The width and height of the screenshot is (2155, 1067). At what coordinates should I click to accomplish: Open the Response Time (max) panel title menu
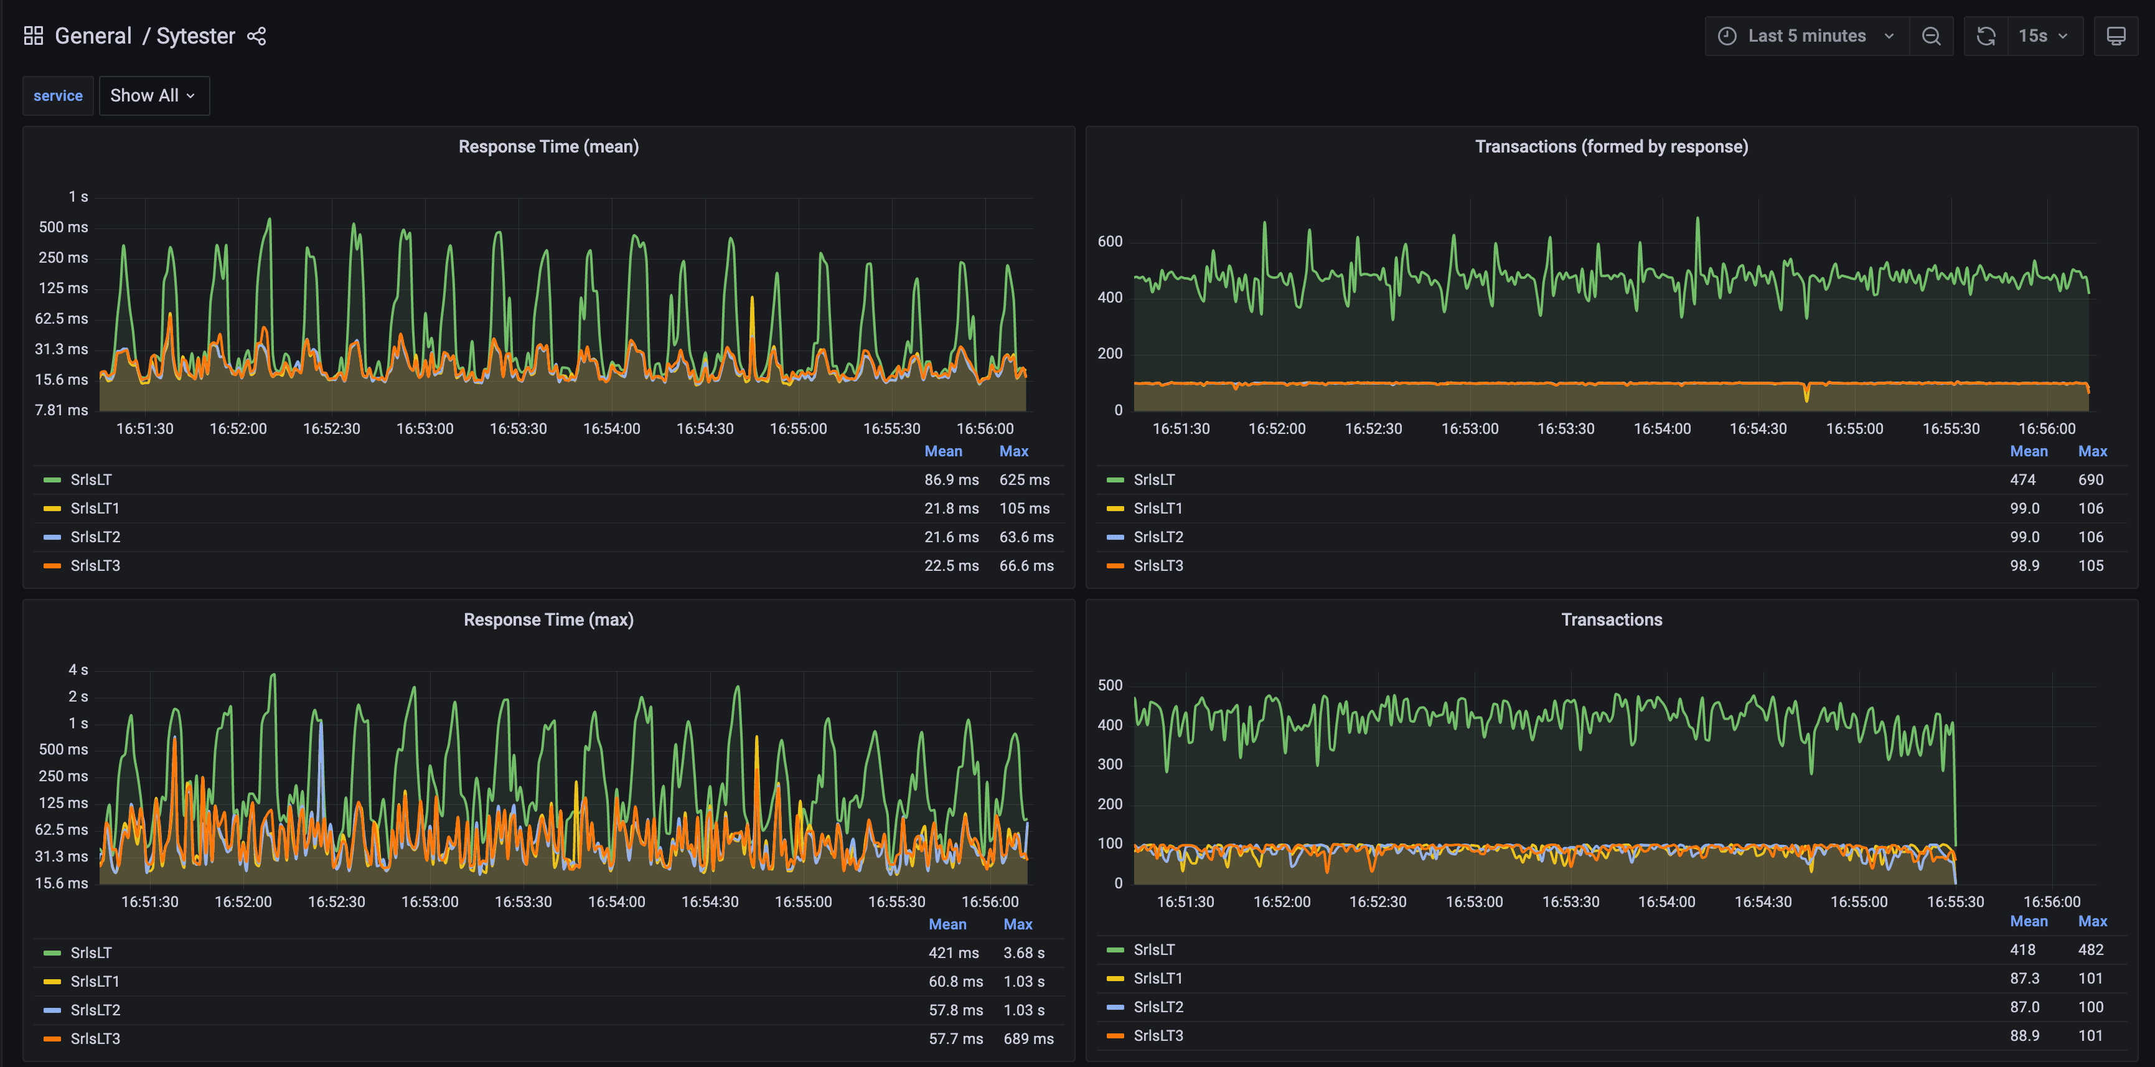click(549, 619)
